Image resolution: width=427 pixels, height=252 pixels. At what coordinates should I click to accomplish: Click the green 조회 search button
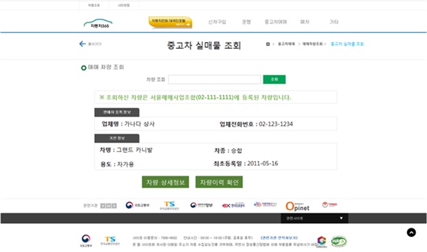point(274,79)
